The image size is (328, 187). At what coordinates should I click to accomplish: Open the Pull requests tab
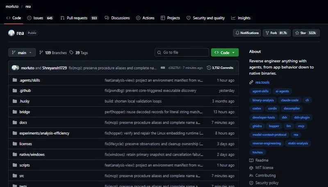click(x=79, y=18)
